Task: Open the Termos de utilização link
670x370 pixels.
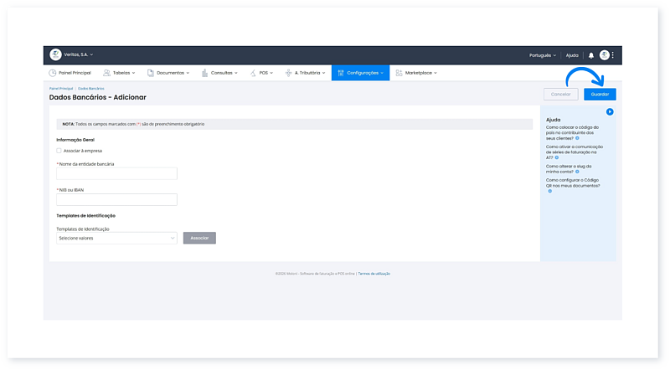Action: [374, 274]
